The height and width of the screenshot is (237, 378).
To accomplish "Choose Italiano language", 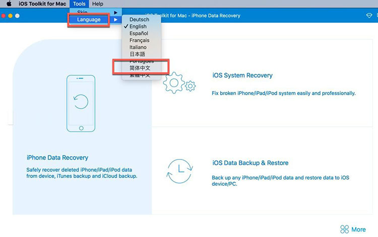I will (138, 47).
